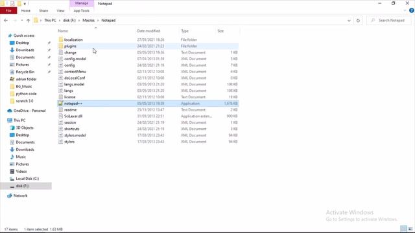The height and width of the screenshot is (233, 415).
Task: Select the notepad++ application icon
Action: (x=60, y=104)
